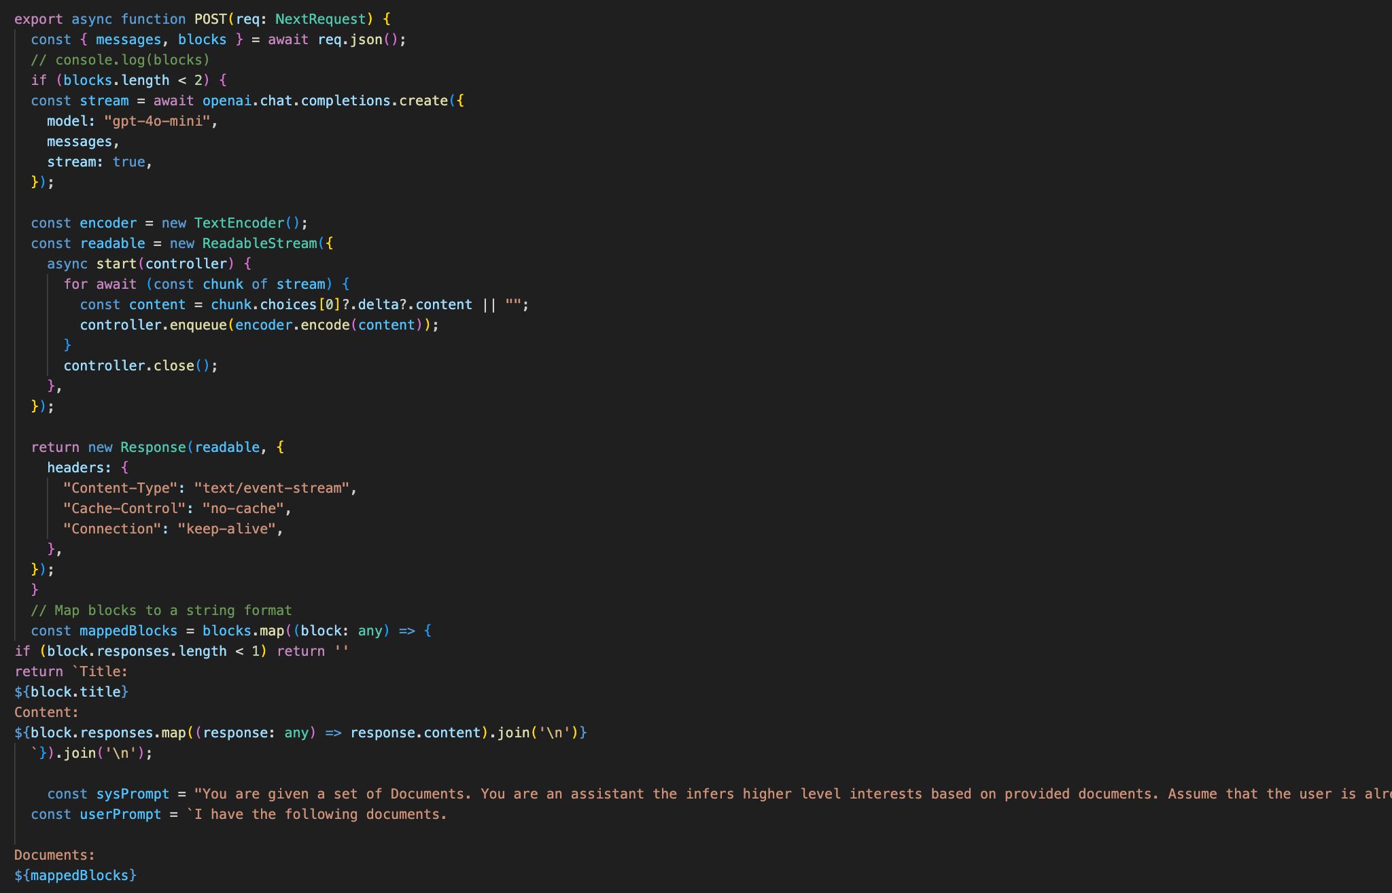Click the true value after stream:
1392x893 pixels.
128,162
